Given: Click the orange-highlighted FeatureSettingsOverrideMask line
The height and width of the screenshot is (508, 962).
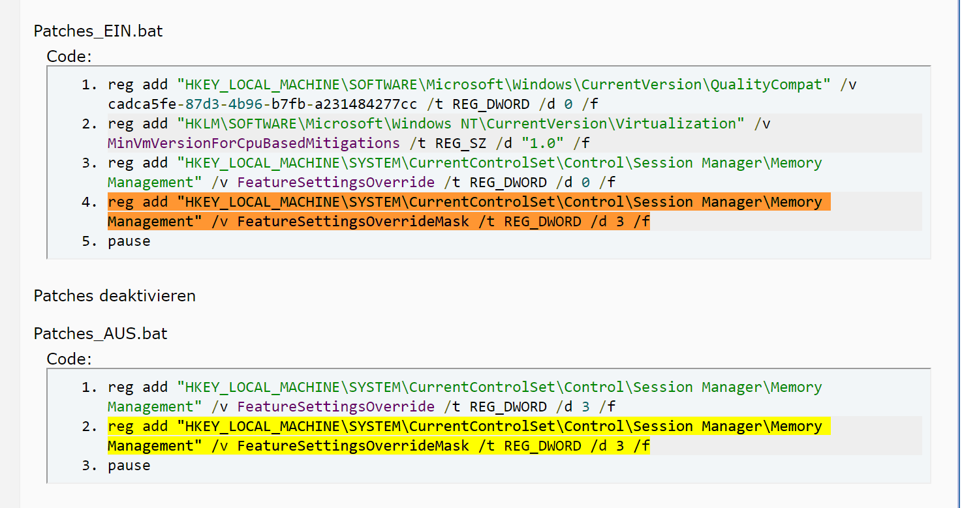Looking at the screenshot, I should point(379,222).
